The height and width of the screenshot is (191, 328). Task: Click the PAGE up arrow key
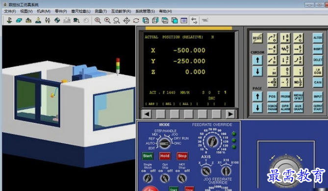[x=257, y=96]
